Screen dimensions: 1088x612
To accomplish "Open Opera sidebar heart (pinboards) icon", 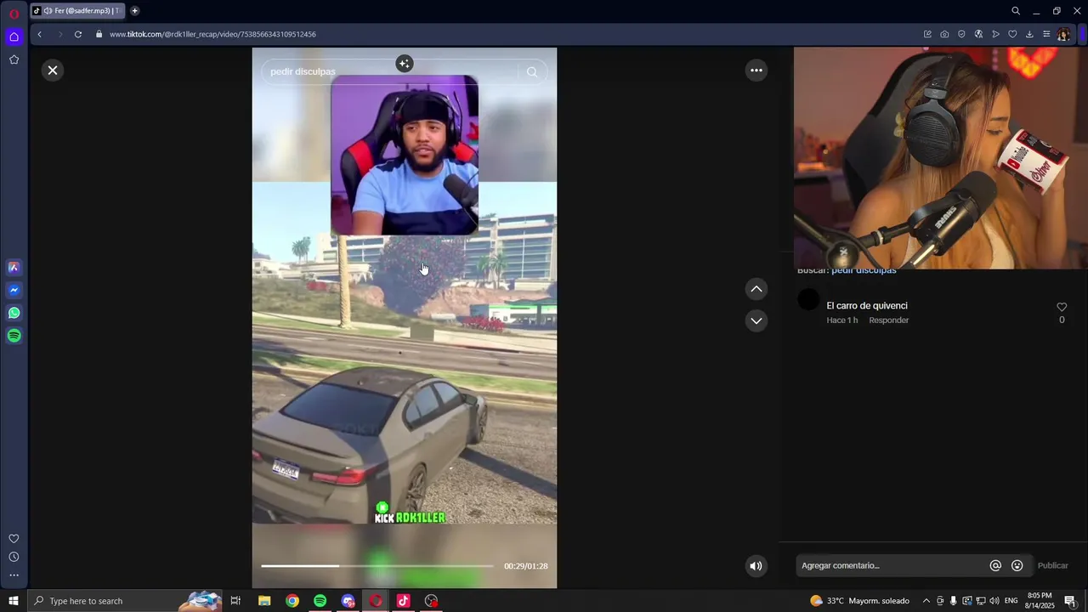I will coord(14,539).
